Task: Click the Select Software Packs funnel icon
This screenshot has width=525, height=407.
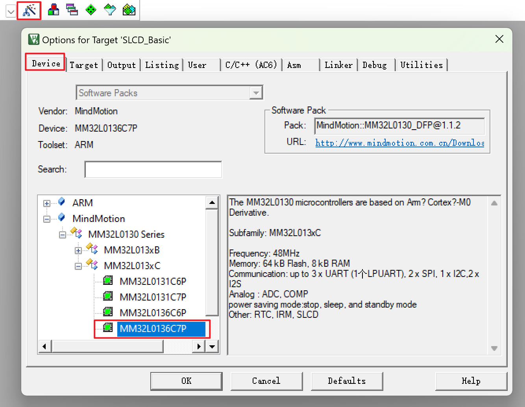Action: [110, 10]
